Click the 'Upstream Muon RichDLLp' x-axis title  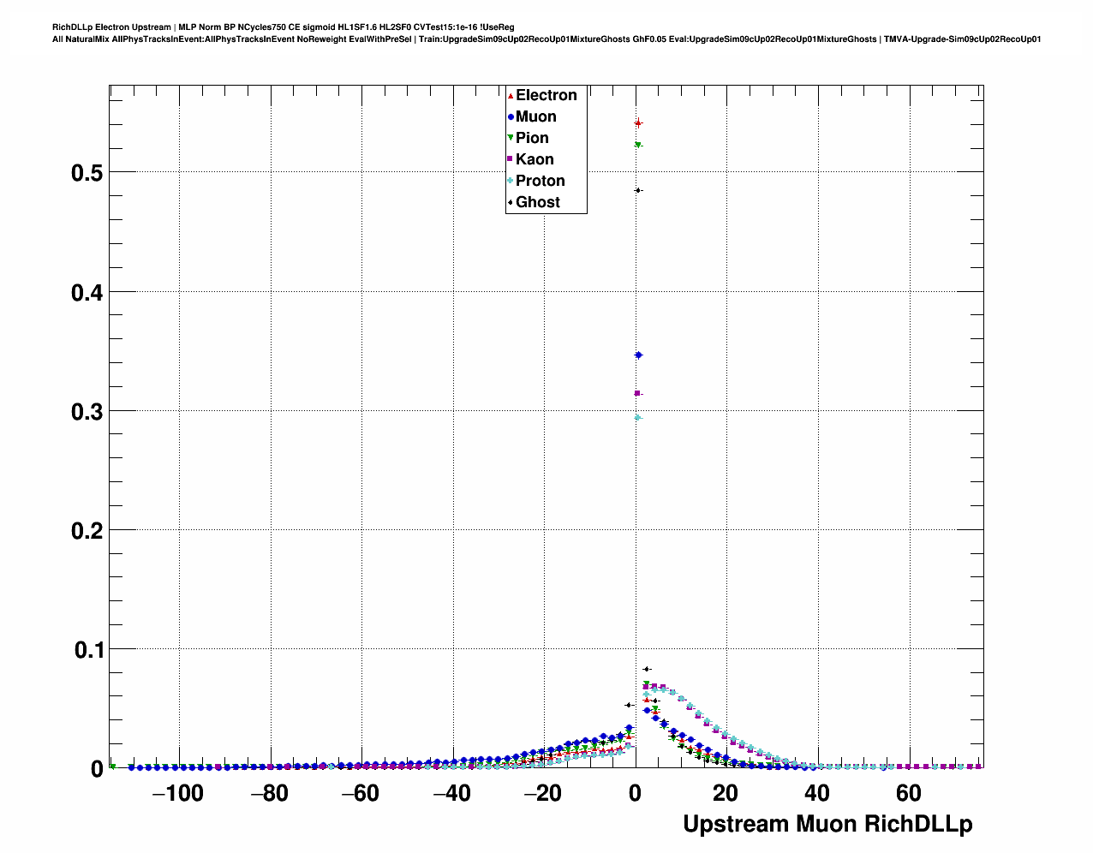point(827,824)
